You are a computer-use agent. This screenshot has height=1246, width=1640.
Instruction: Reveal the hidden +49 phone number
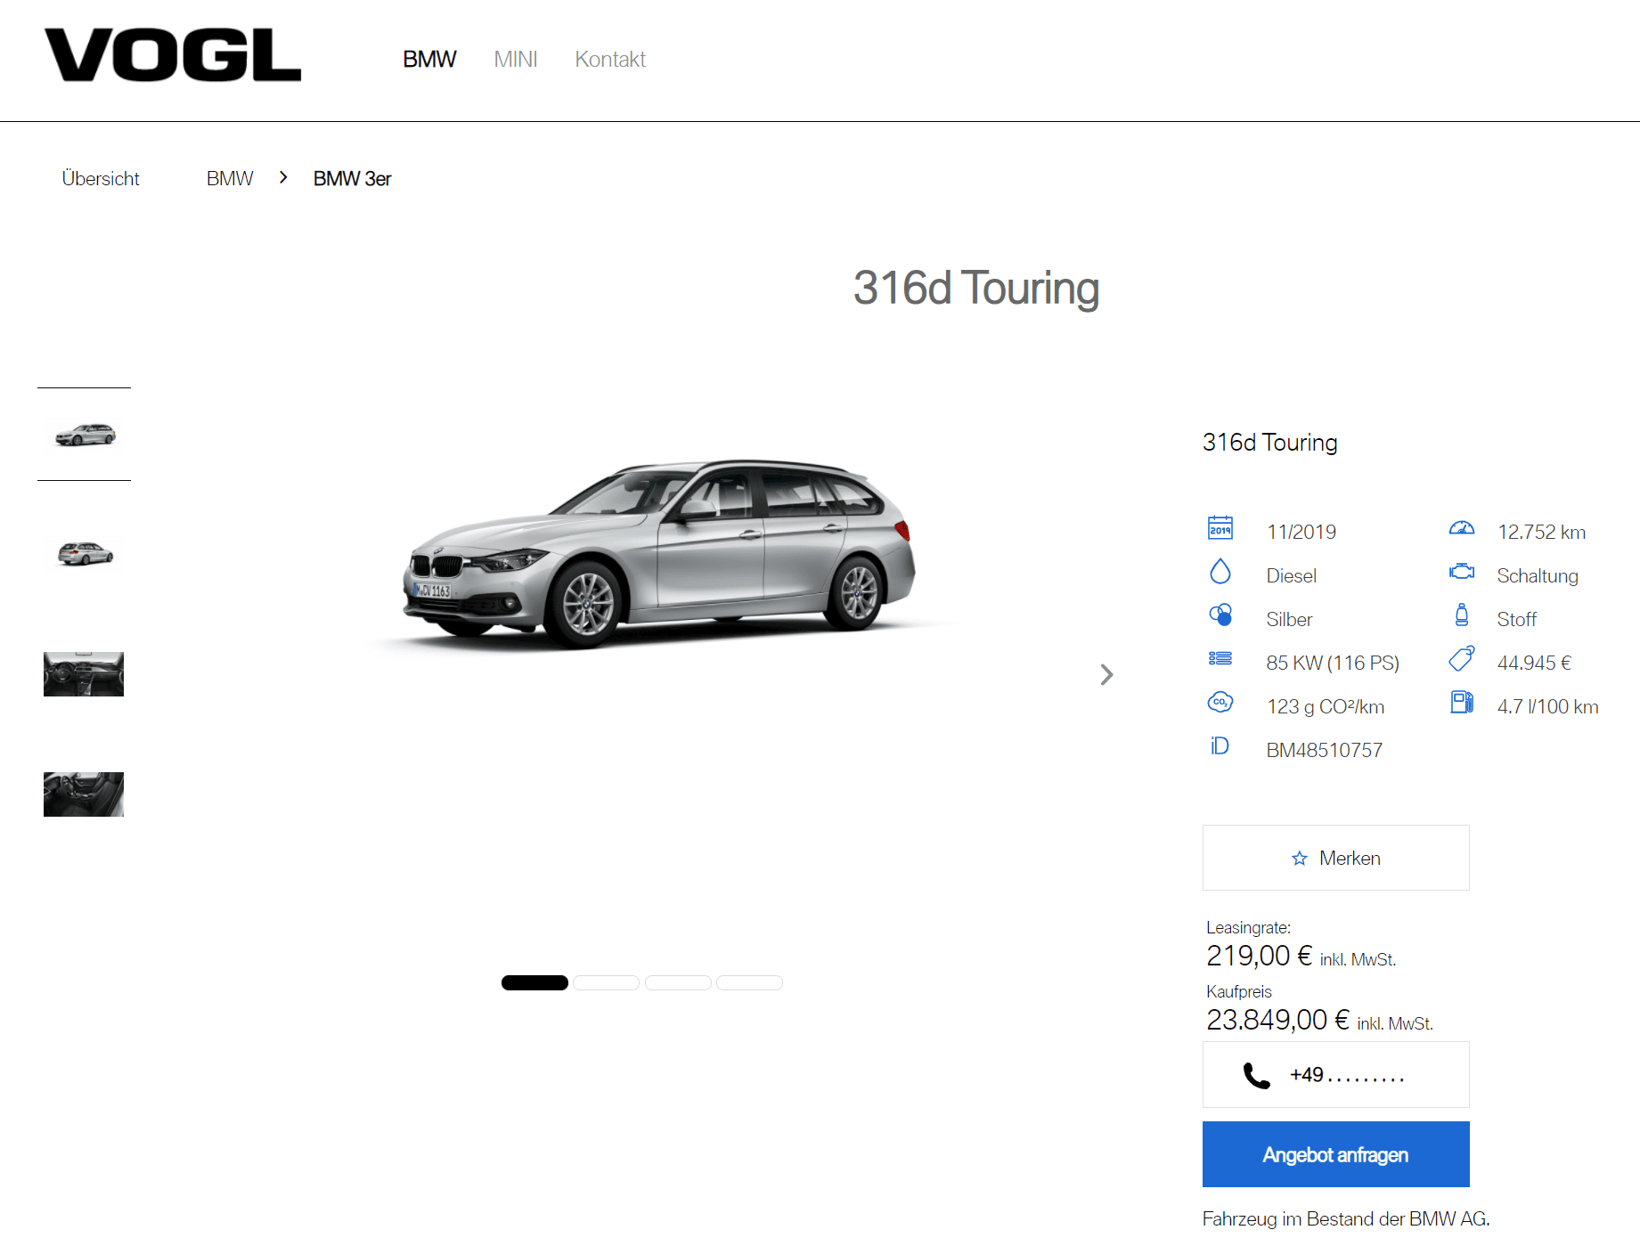coord(1335,1075)
